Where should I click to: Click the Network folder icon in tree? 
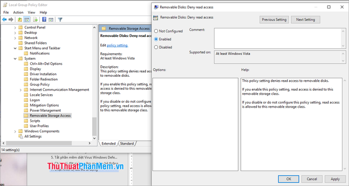pos(20,37)
